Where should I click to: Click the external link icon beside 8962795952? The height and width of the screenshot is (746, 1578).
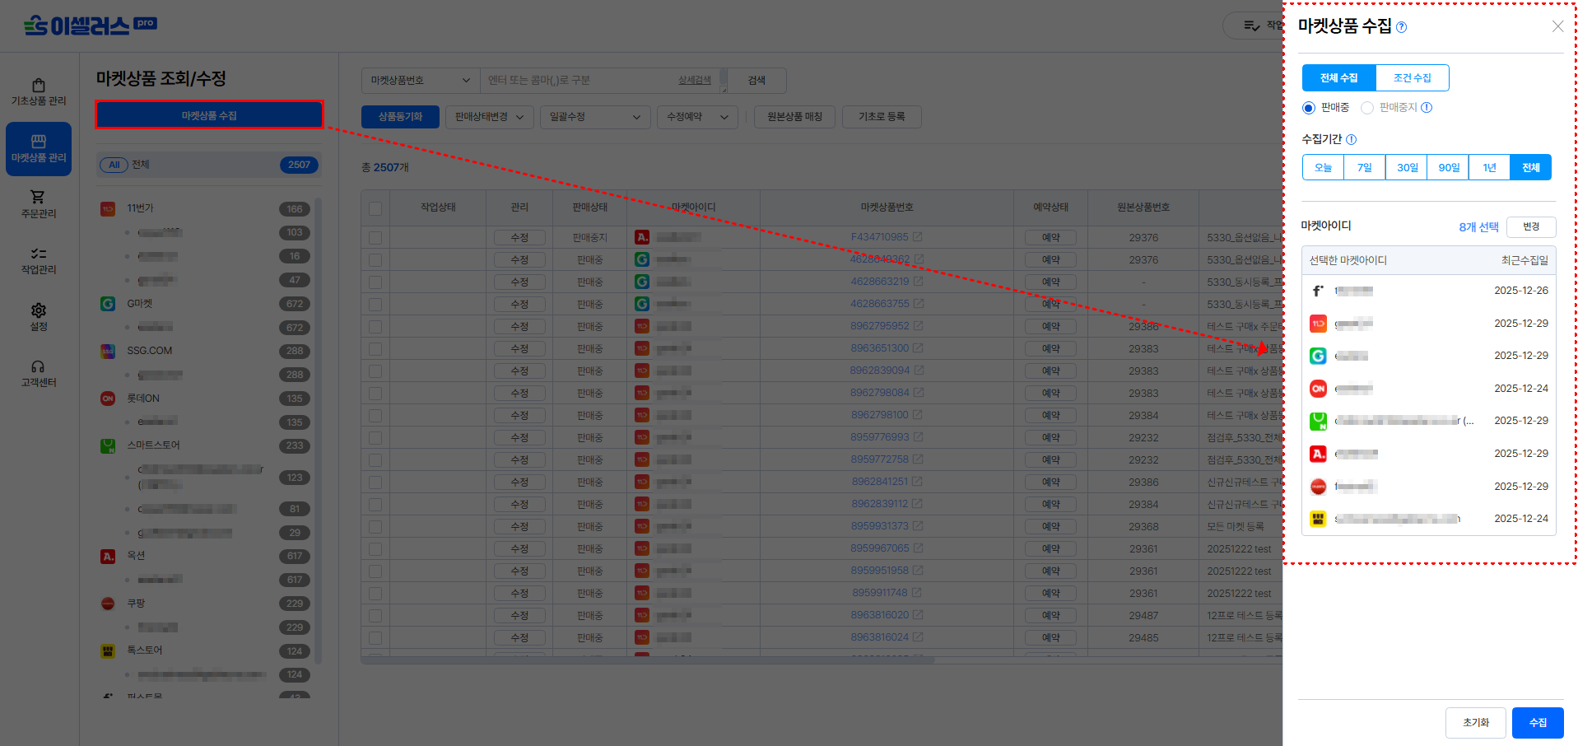pyautogui.click(x=919, y=326)
